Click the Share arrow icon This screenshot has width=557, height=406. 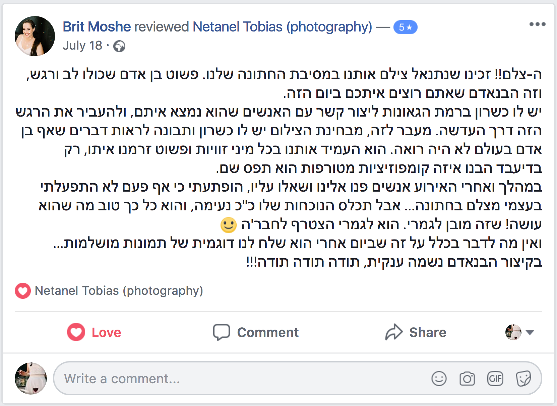point(393,332)
